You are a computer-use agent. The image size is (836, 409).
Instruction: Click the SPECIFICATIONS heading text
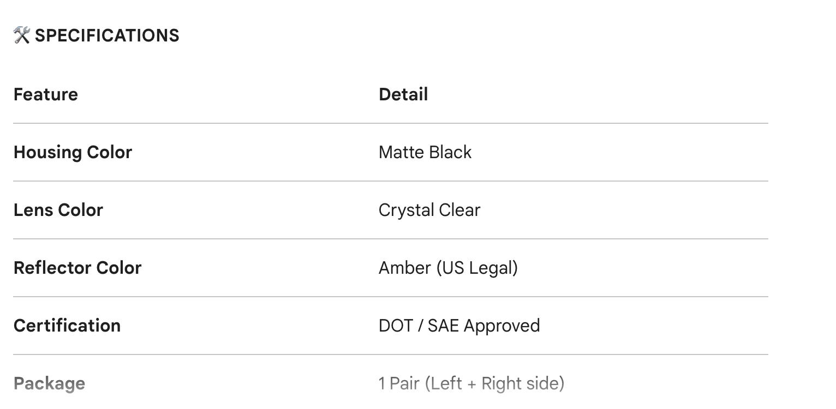(107, 35)
